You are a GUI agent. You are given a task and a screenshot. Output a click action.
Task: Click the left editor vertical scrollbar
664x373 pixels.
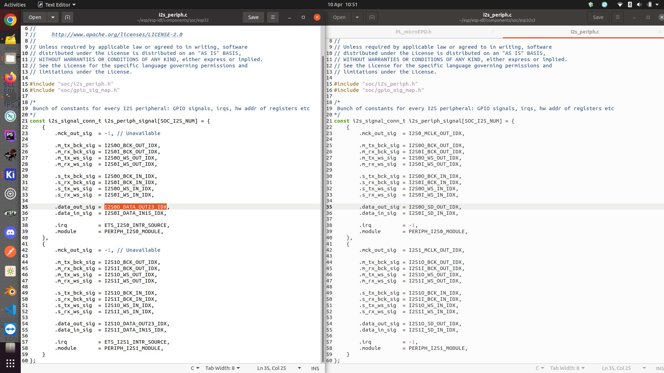pyautogui.click(x=323, y=207)
